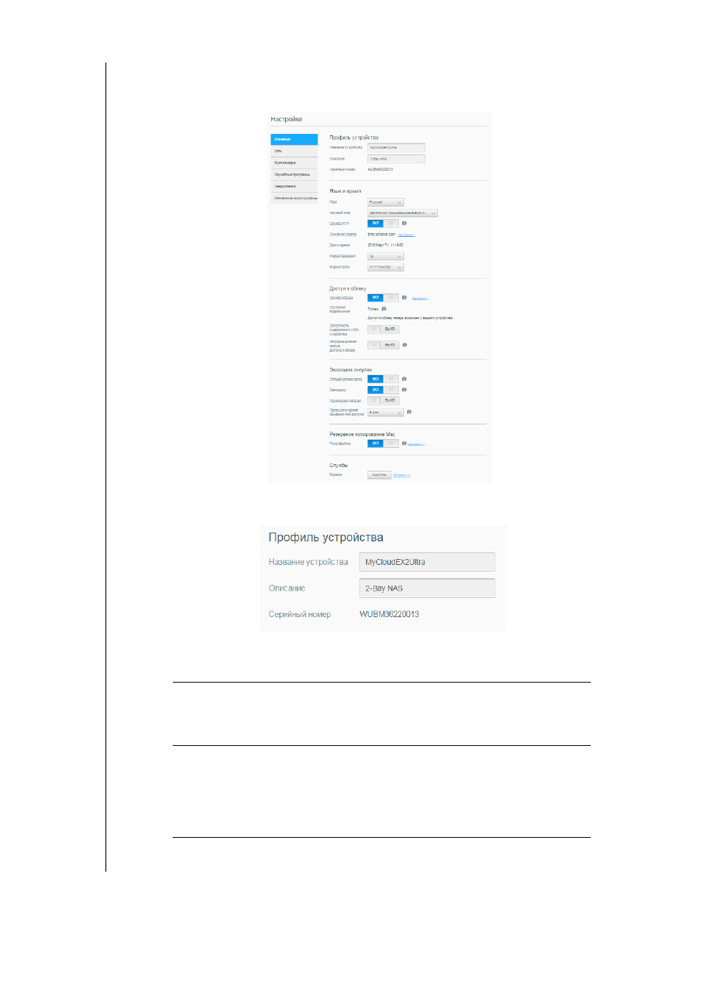Click the enlarged '2-Bay NAS' description field

427,588
